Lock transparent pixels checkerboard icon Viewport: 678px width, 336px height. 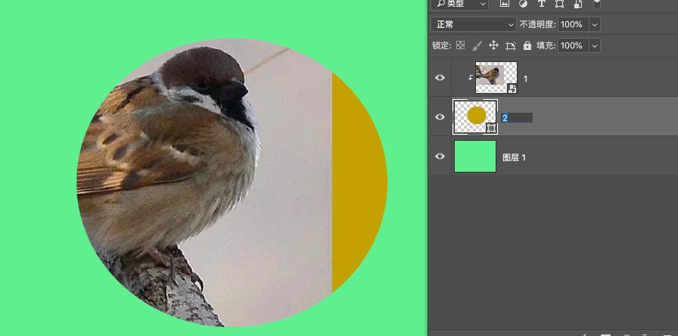pos(461,45)
